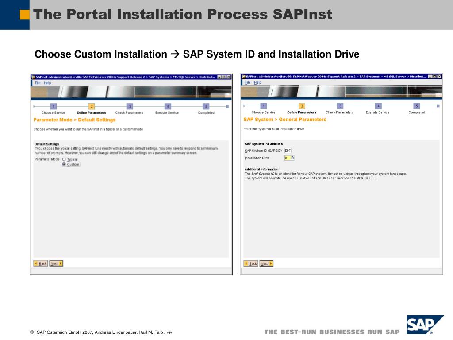The width and height of the screenshot is (453, 340).
Task: Maximize the right SAPinst window
Action: [x=434, y=77]
